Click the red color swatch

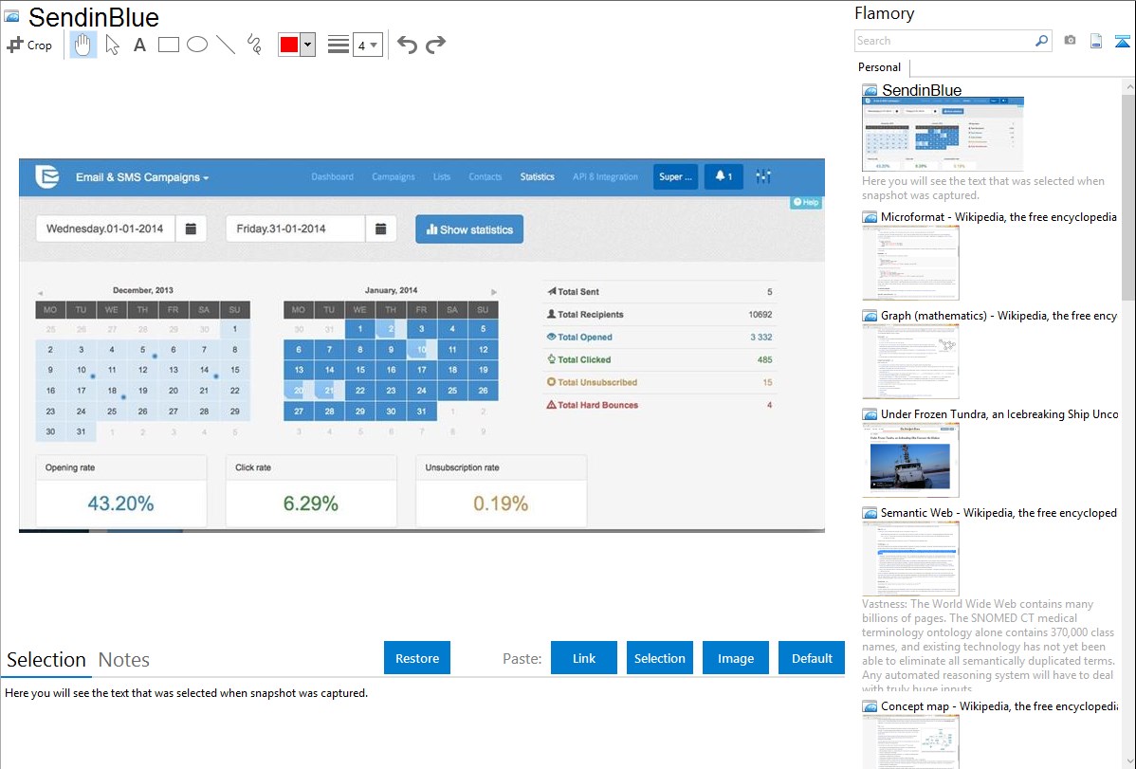(289, 45)
